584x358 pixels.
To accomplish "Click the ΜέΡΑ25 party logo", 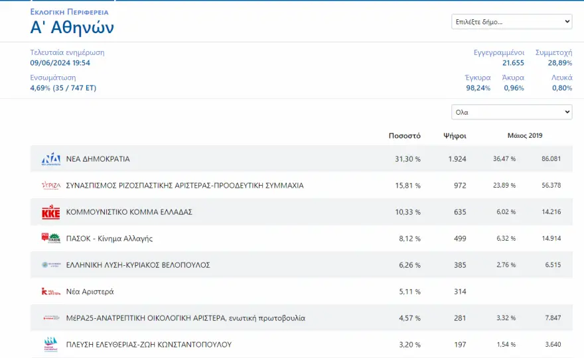I will point(51,318).
